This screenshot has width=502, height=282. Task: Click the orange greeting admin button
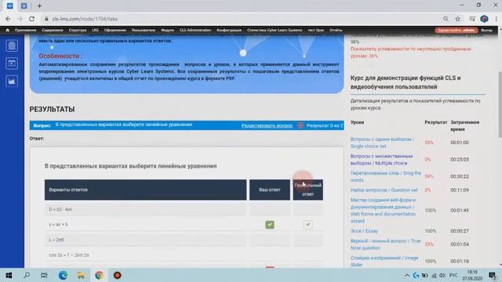[x=457, y=30]
